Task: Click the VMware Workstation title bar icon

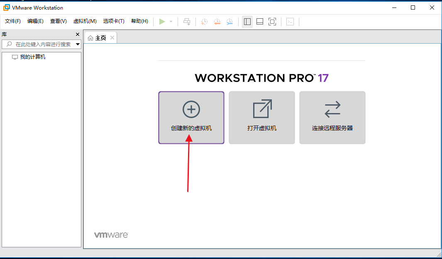Action: (6, 7)
